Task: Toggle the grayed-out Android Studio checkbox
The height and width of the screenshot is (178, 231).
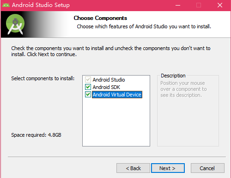Action: pyautogui.click(x=88, y=80)
